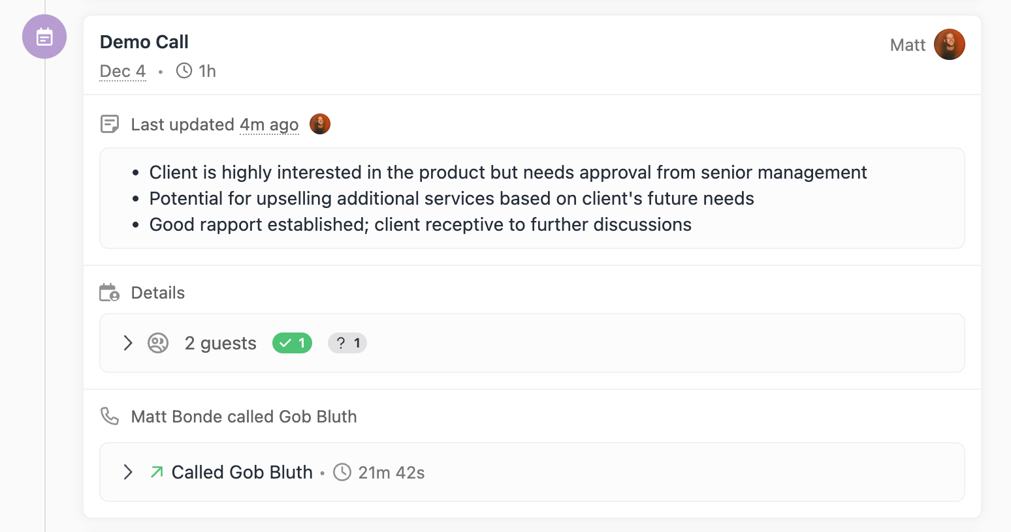Image resolution: width=1011 pixels, height=532 pixels.
Task: Click Matt's profile avatar in header
Action: (x=949, y=44)
